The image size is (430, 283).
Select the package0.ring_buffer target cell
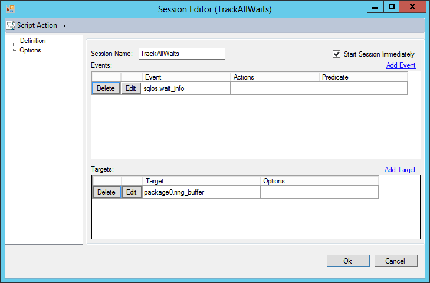click(201, 192)
